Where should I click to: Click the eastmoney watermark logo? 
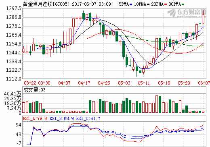(x=187, y=13)
